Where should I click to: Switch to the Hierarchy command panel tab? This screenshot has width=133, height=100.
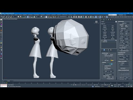pyautogui.click(x=106, y=19)
